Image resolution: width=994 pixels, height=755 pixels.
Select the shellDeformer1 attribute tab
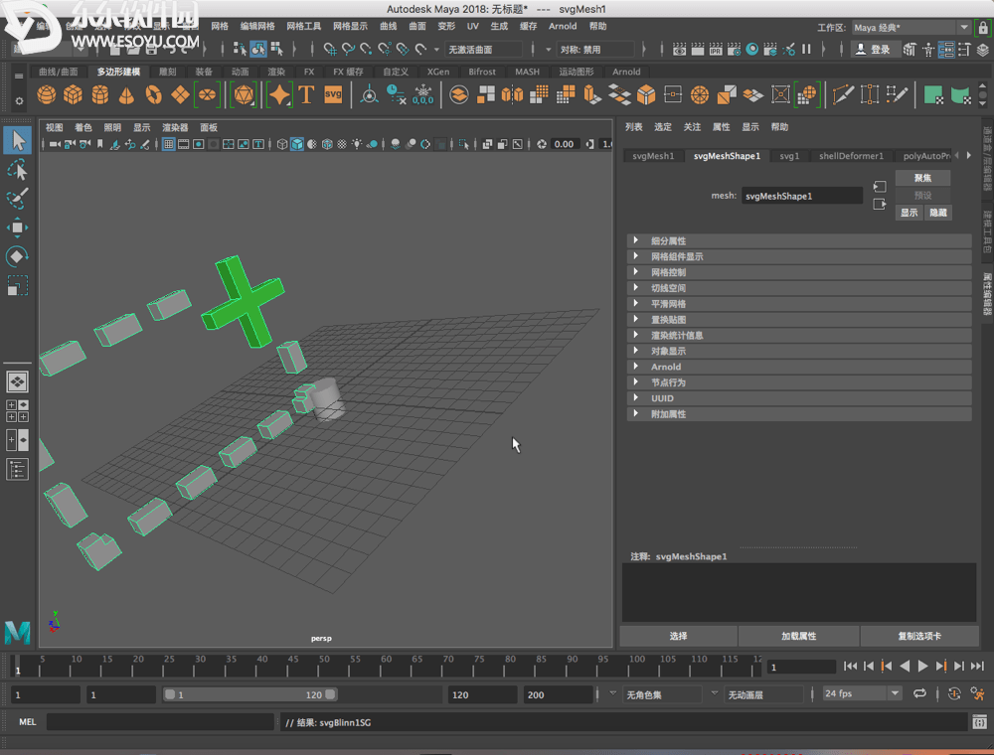[x=851, y=156]
